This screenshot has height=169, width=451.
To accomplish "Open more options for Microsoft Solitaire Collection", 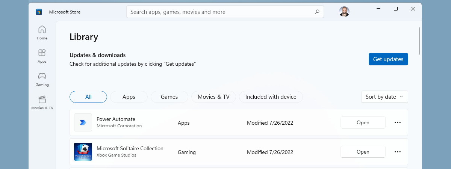I will 398,152.
